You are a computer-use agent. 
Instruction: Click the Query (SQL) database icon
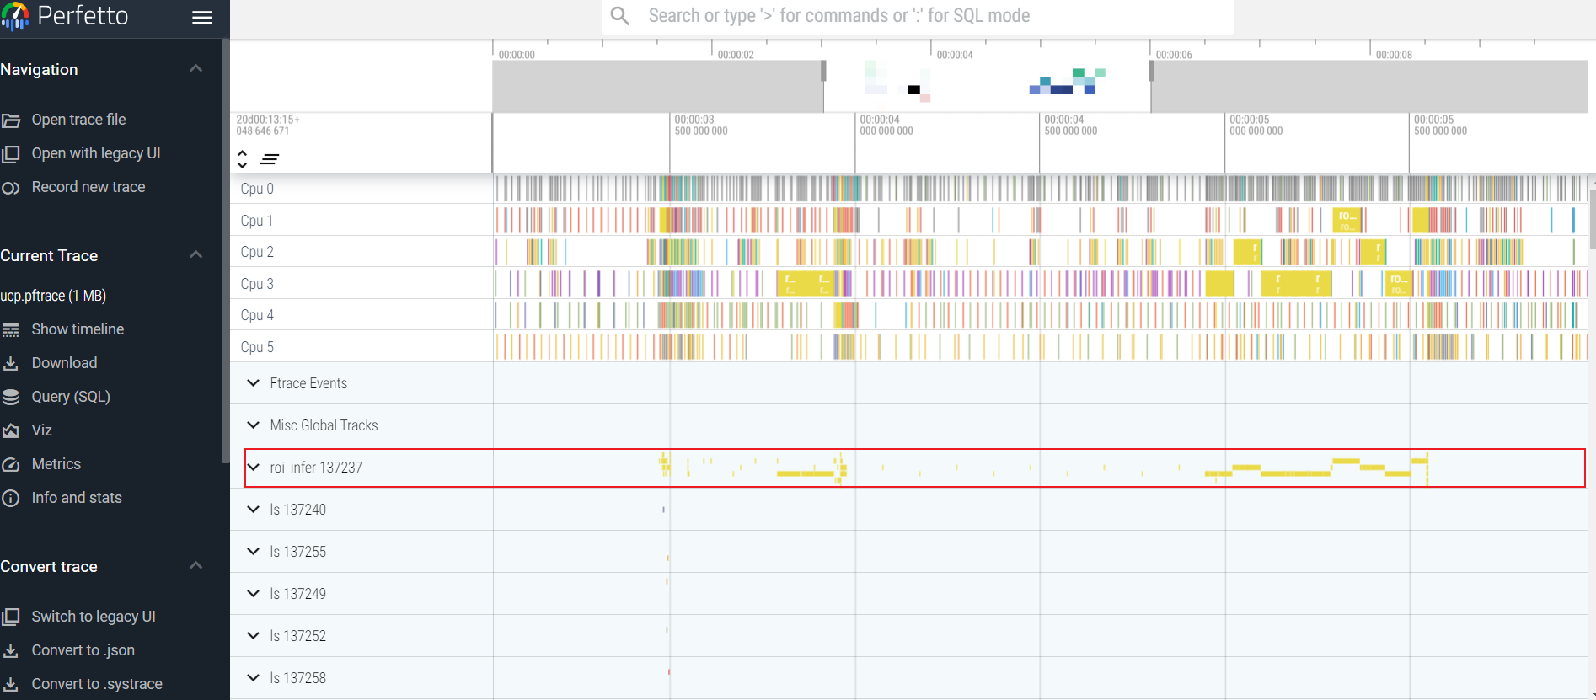click(11, 397)
